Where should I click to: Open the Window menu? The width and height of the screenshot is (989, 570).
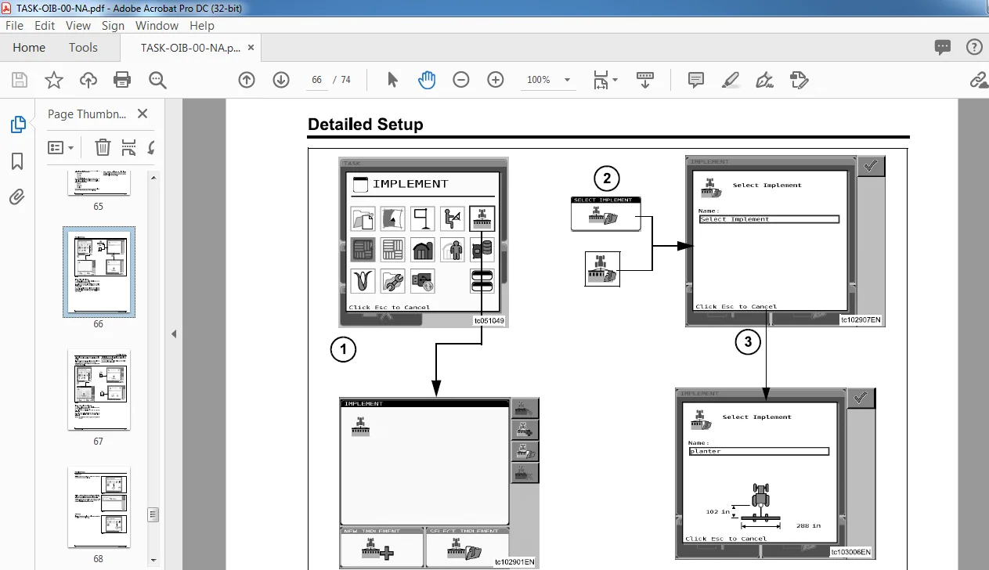157,25
